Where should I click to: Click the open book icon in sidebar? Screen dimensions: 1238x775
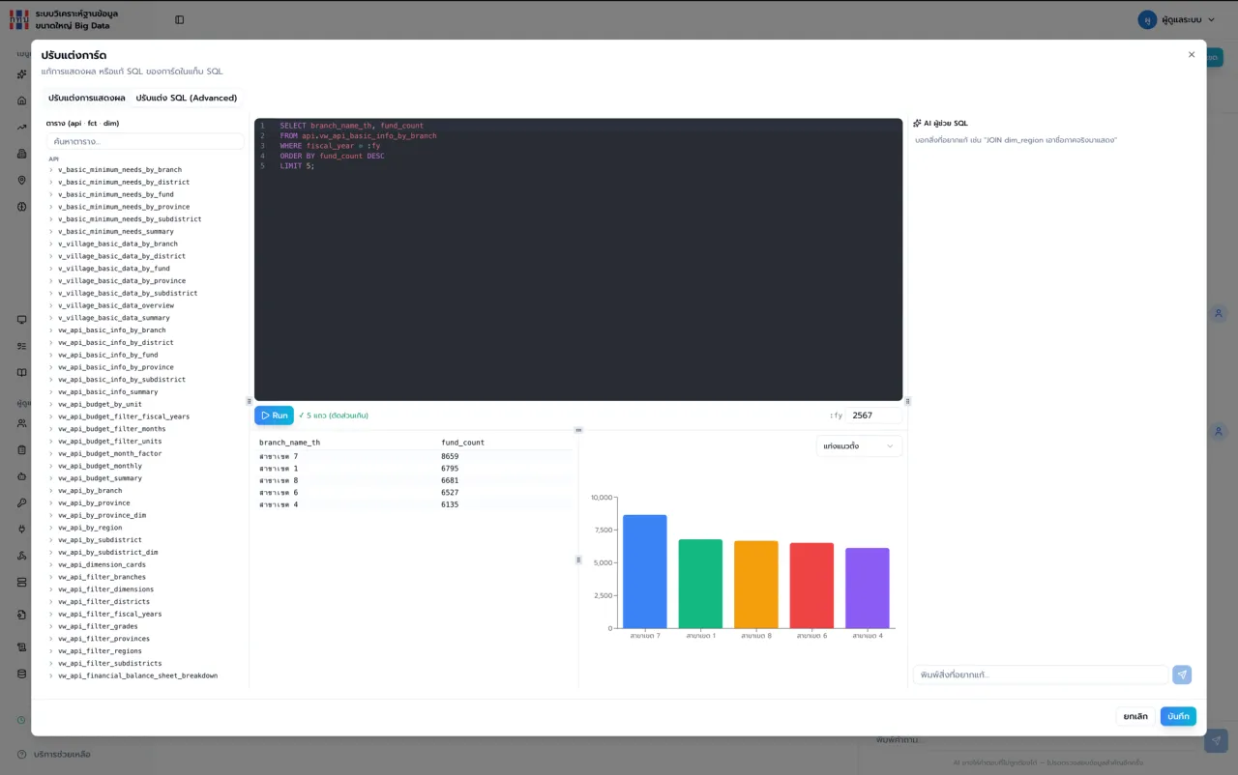click(22, 372)
